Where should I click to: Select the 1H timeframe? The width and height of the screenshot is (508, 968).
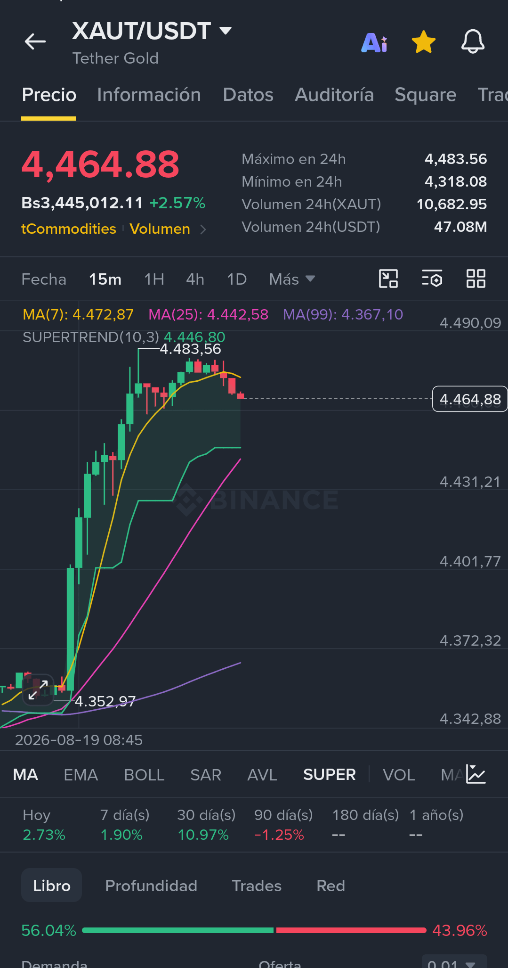tap(154, 279)
